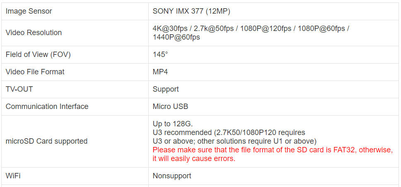The image size is (401, 187).
Task: Click the Field of View (FOV) label
Action: (x=38, y=54)
